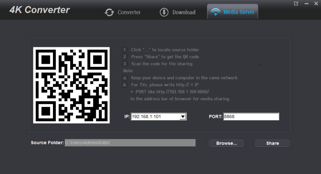Click the step 2 number badge
The height and width of the screenshot is (174, 321).
coord(125,57)
